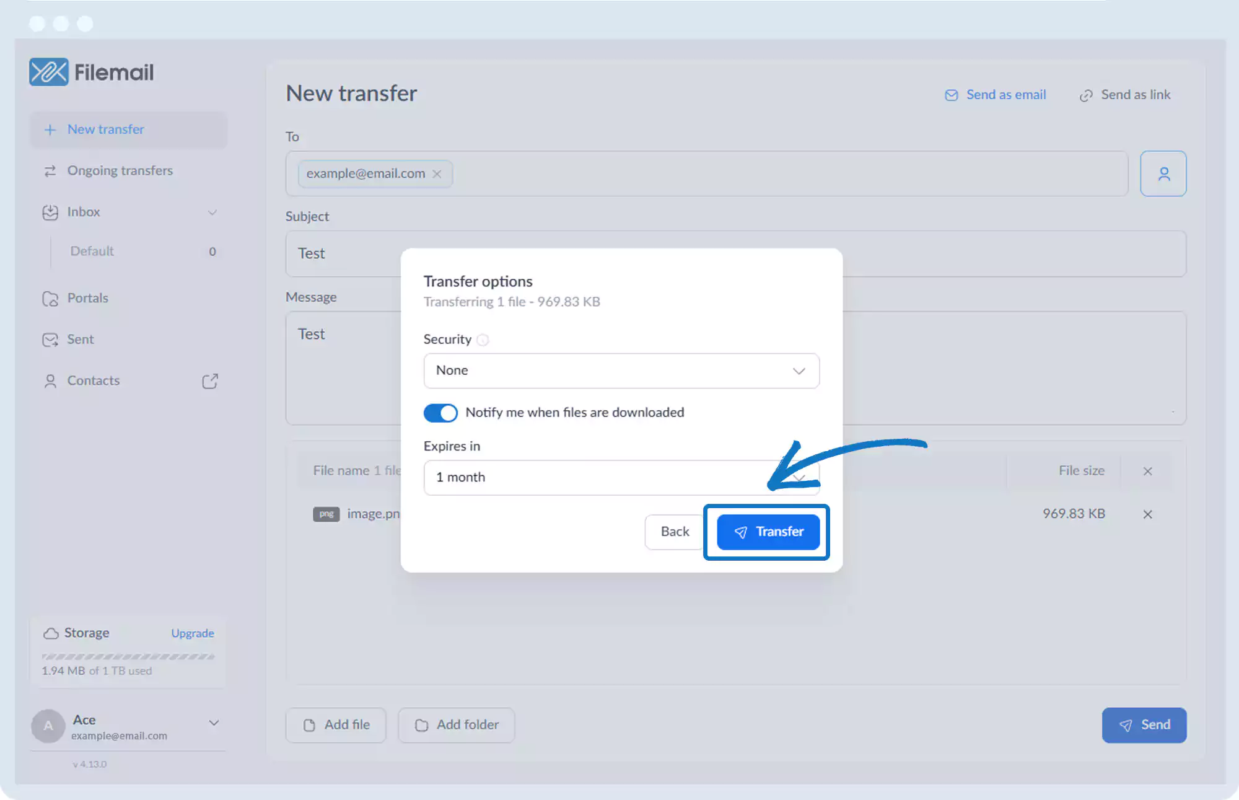Toggle Notify me when files are downloaded
The image size is (1239, 800).
440,413
